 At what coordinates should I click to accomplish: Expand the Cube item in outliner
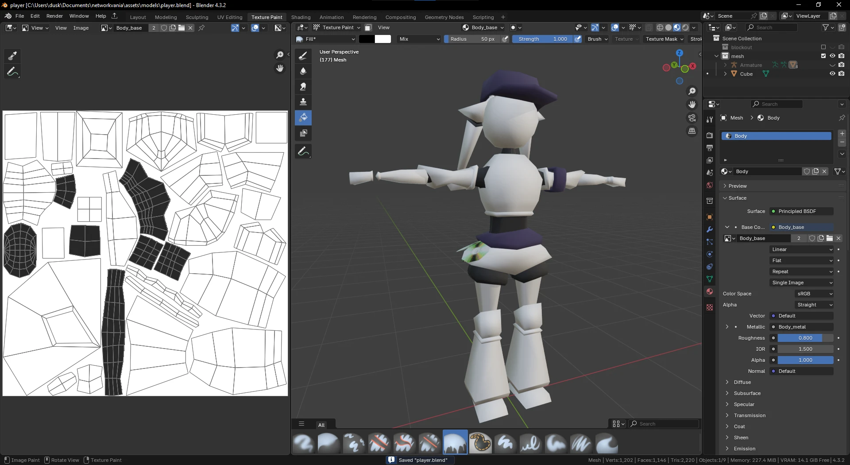coord(725,74)
